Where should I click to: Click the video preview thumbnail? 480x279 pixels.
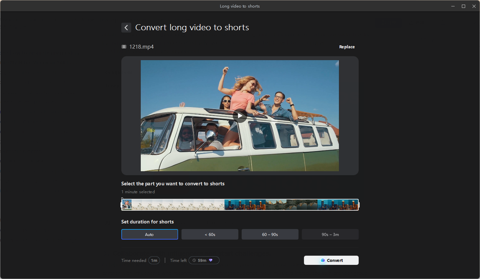click(x=240, y=116)
